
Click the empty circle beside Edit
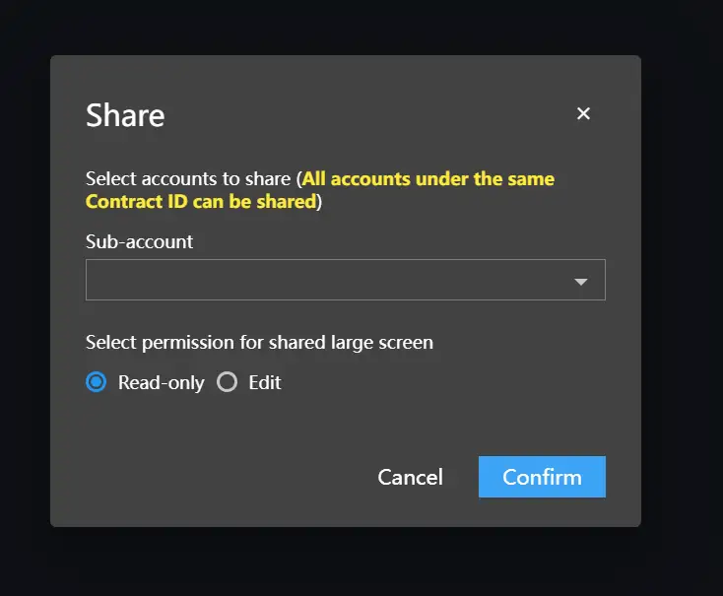228,382
